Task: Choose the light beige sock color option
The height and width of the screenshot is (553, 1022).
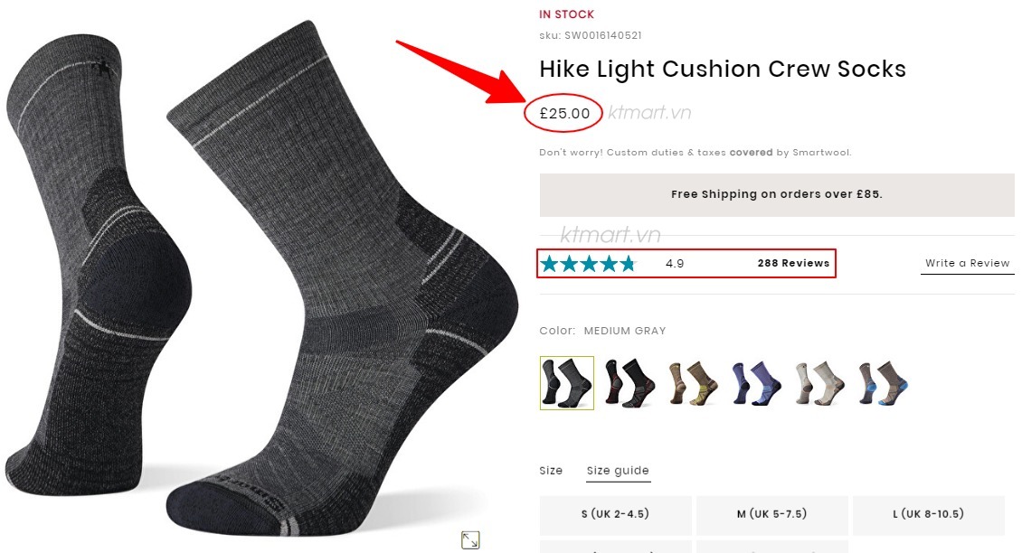Action: click(819, 382)
